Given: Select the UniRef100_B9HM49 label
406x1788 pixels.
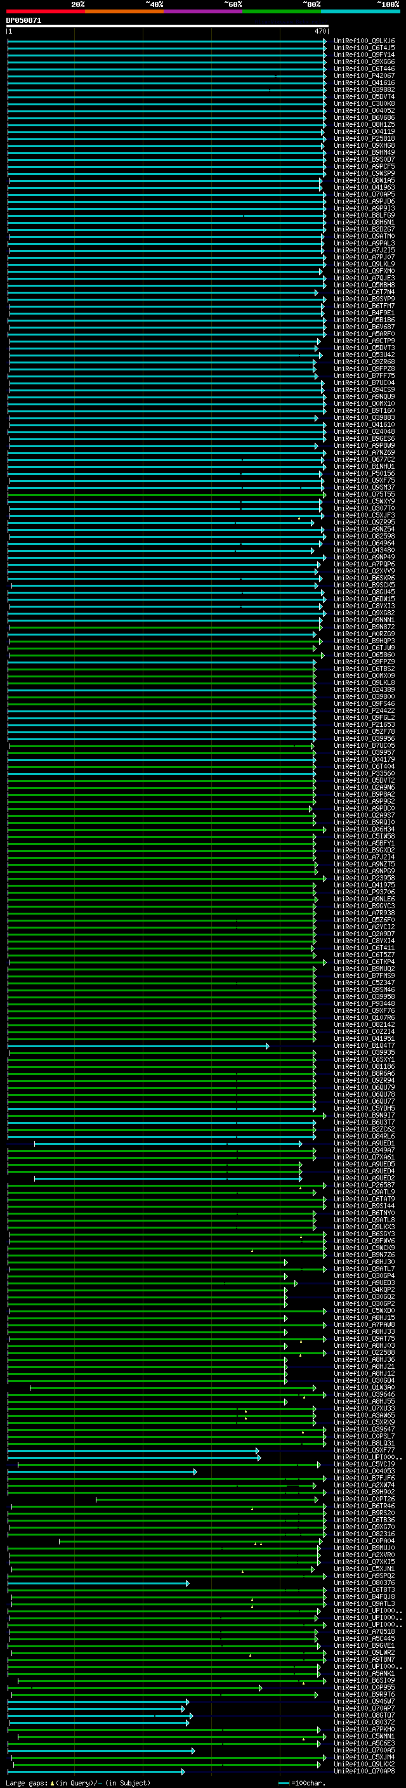Looking at the screenshot, I should (364, 152).
